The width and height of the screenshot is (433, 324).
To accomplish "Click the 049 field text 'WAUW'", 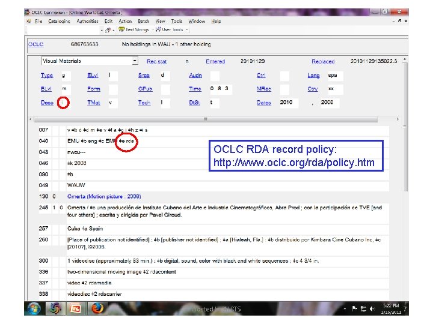I will click(x=76, y=185).
